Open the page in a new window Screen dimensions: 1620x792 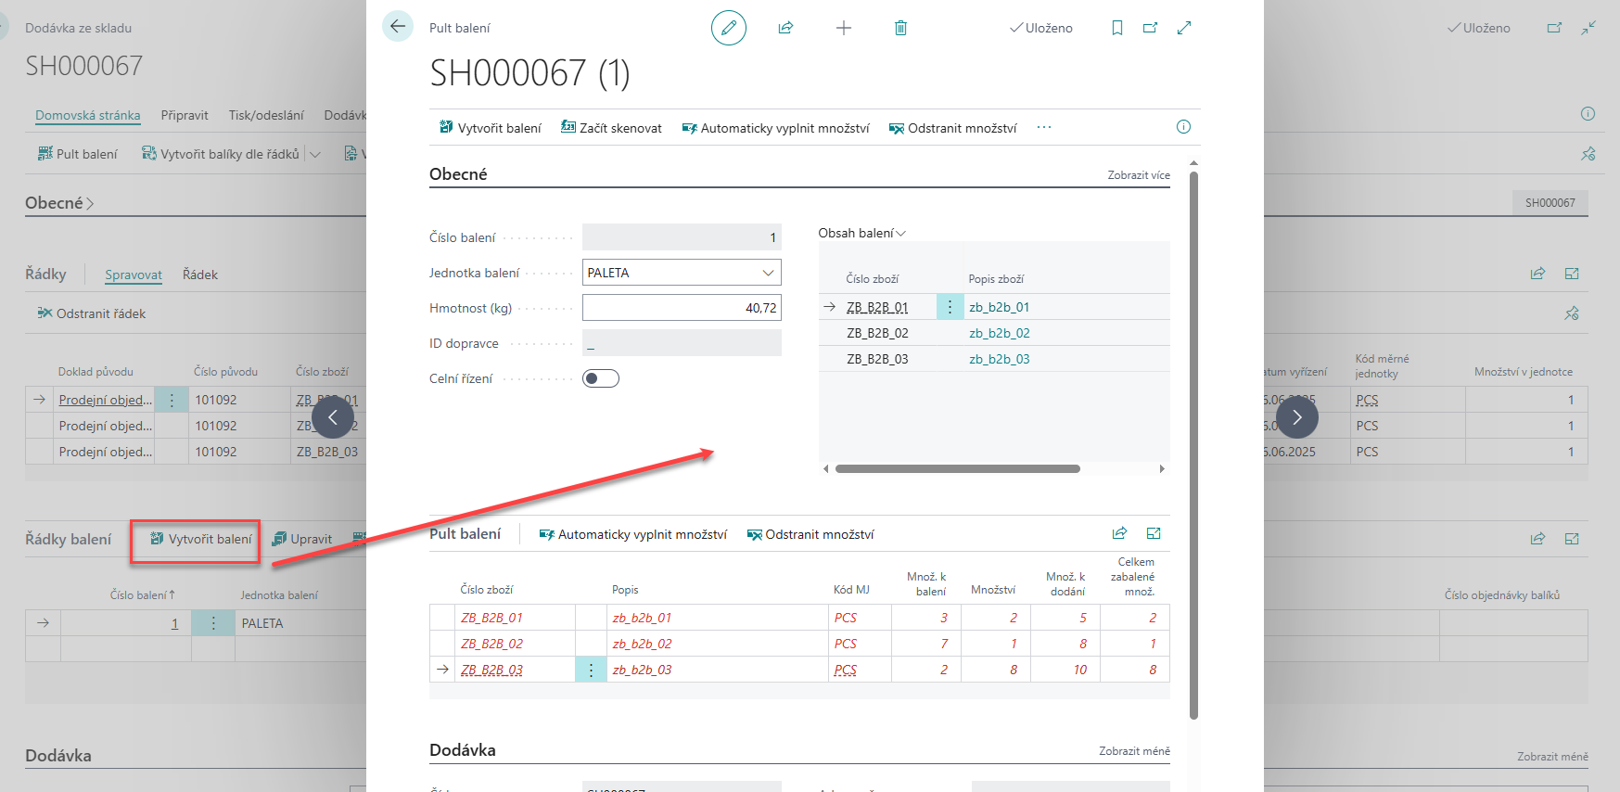1150,28
